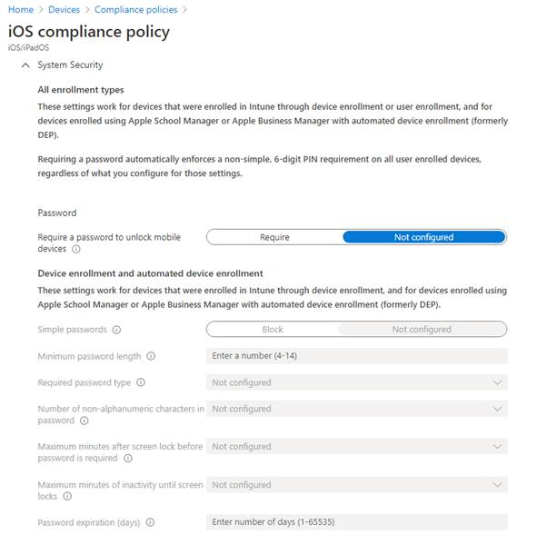Open maximum minutes of inactivity dropdown
This screenshot has height=535, width=547.
(356, 485)
